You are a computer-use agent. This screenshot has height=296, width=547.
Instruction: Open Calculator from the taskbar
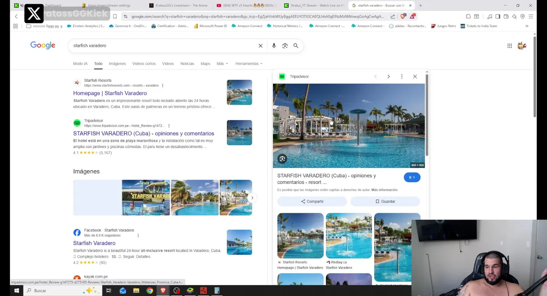pyautogui.click(x=217, y=291)
